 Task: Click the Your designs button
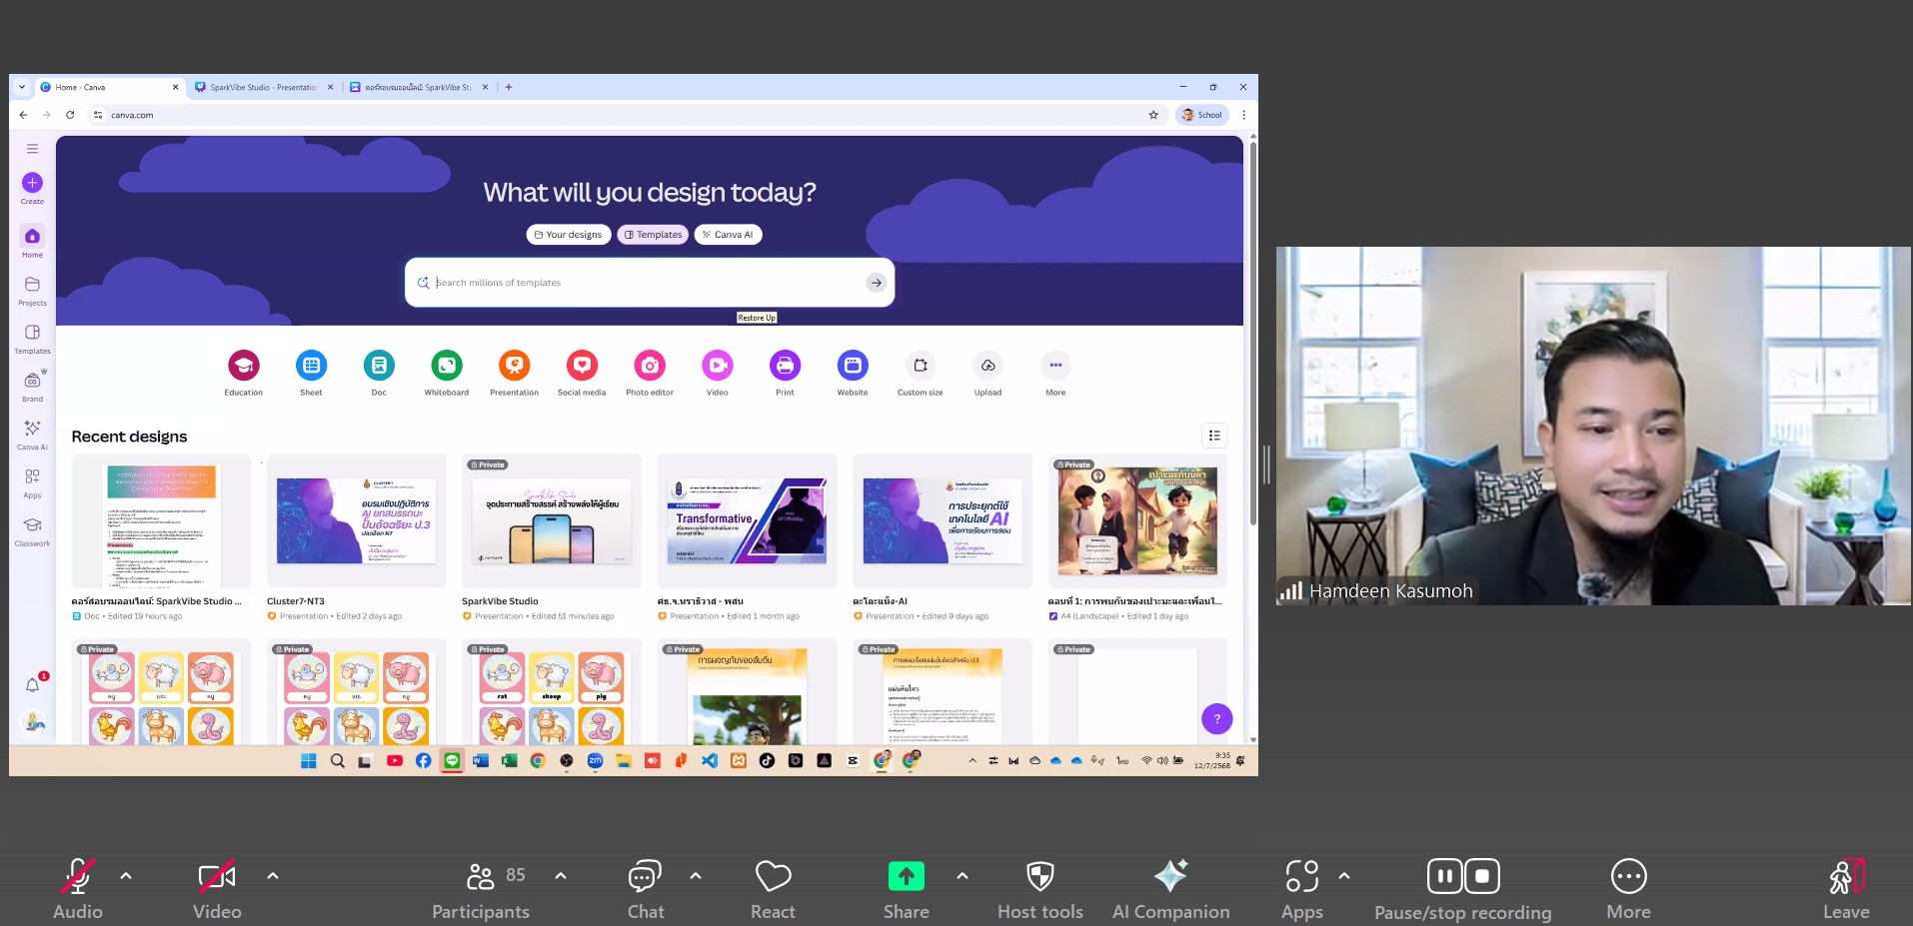coord(568,235)
